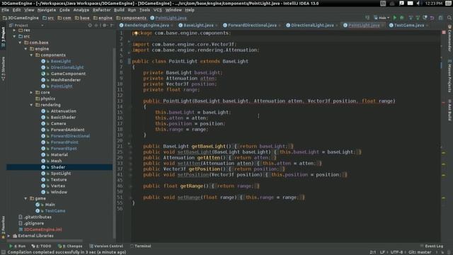Screen dimensions: 453x255
Task: Click 'UTF-8' encoding in status bar
Action: [396, 252]
